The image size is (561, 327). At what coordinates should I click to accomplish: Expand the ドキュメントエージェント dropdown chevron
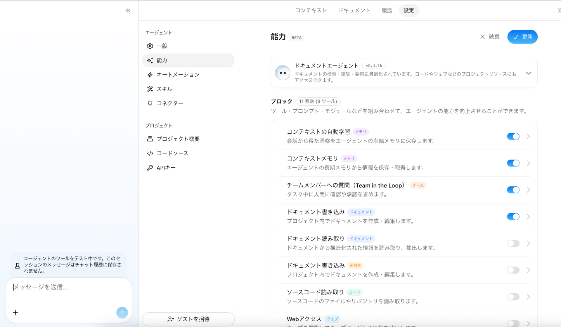[x=529, y=73]
